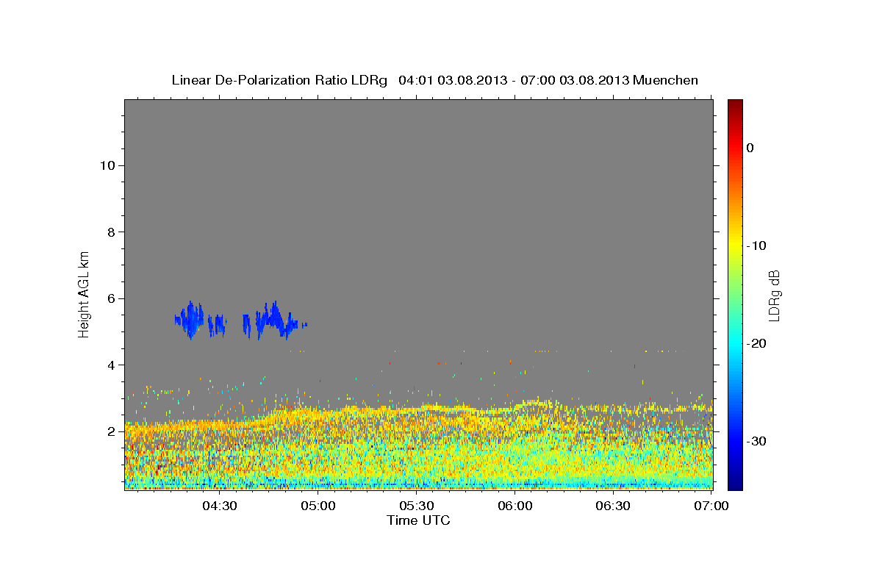
Task: Click the height tick label 4
Action: click(x=112, y=365)
